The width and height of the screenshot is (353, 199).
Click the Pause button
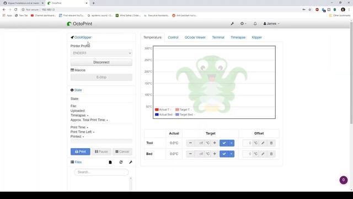coord(101,151)
